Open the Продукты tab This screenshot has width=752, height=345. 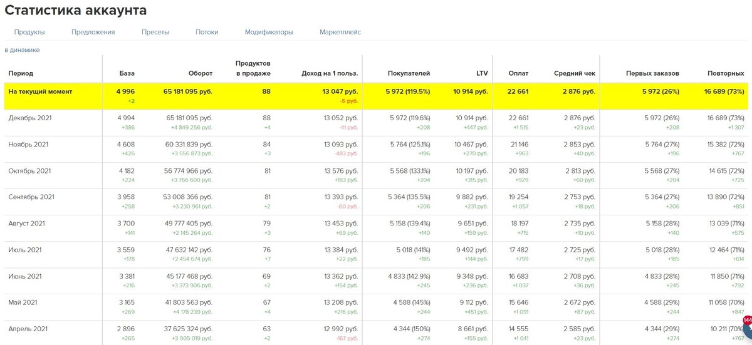click(x=29, y=32)
